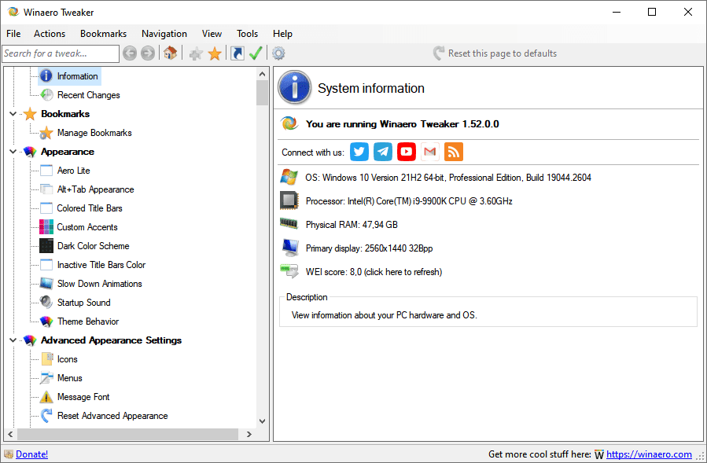
Task: Click the Theme Behavior icon
Action: click(x=46, y=322)
